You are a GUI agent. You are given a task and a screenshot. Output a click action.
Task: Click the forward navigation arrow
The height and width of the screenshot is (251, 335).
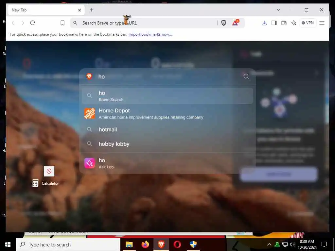(x=23, y=23)
